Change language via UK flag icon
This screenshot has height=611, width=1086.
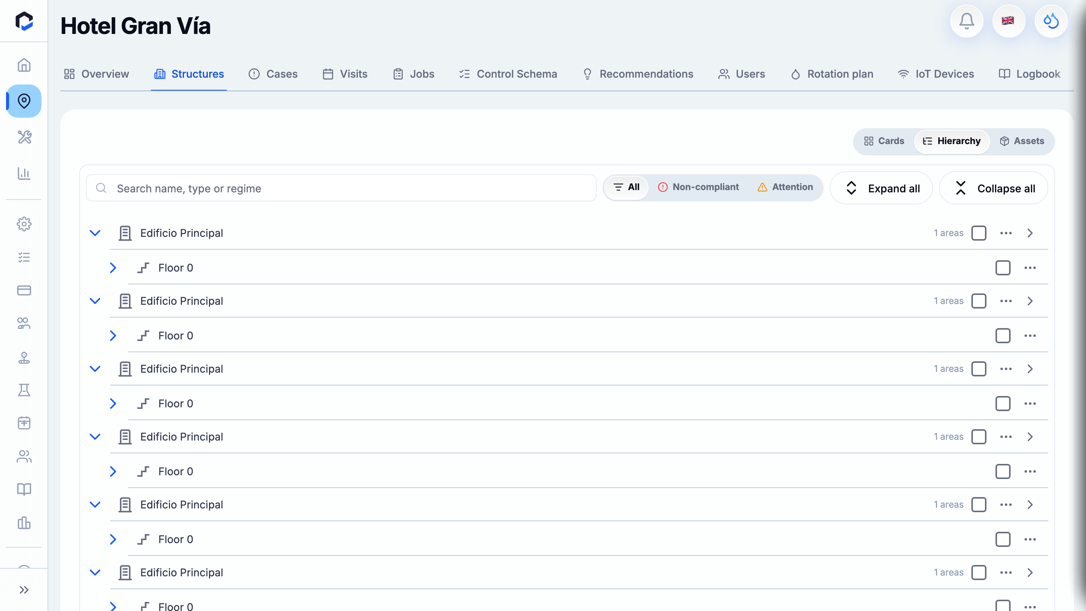click(1008, 21)
